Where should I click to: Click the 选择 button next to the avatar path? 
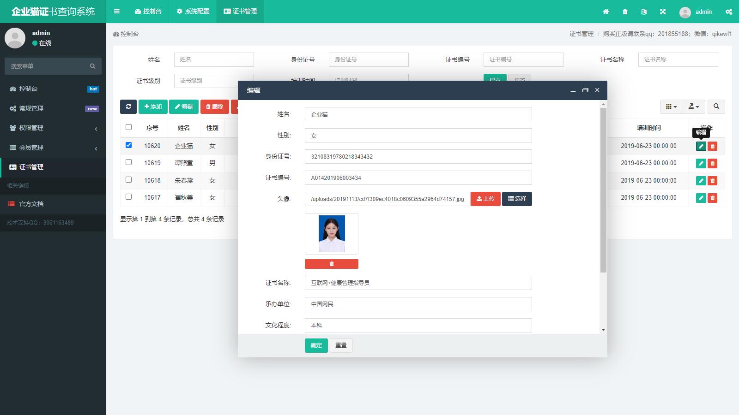[x=517, y=199]
